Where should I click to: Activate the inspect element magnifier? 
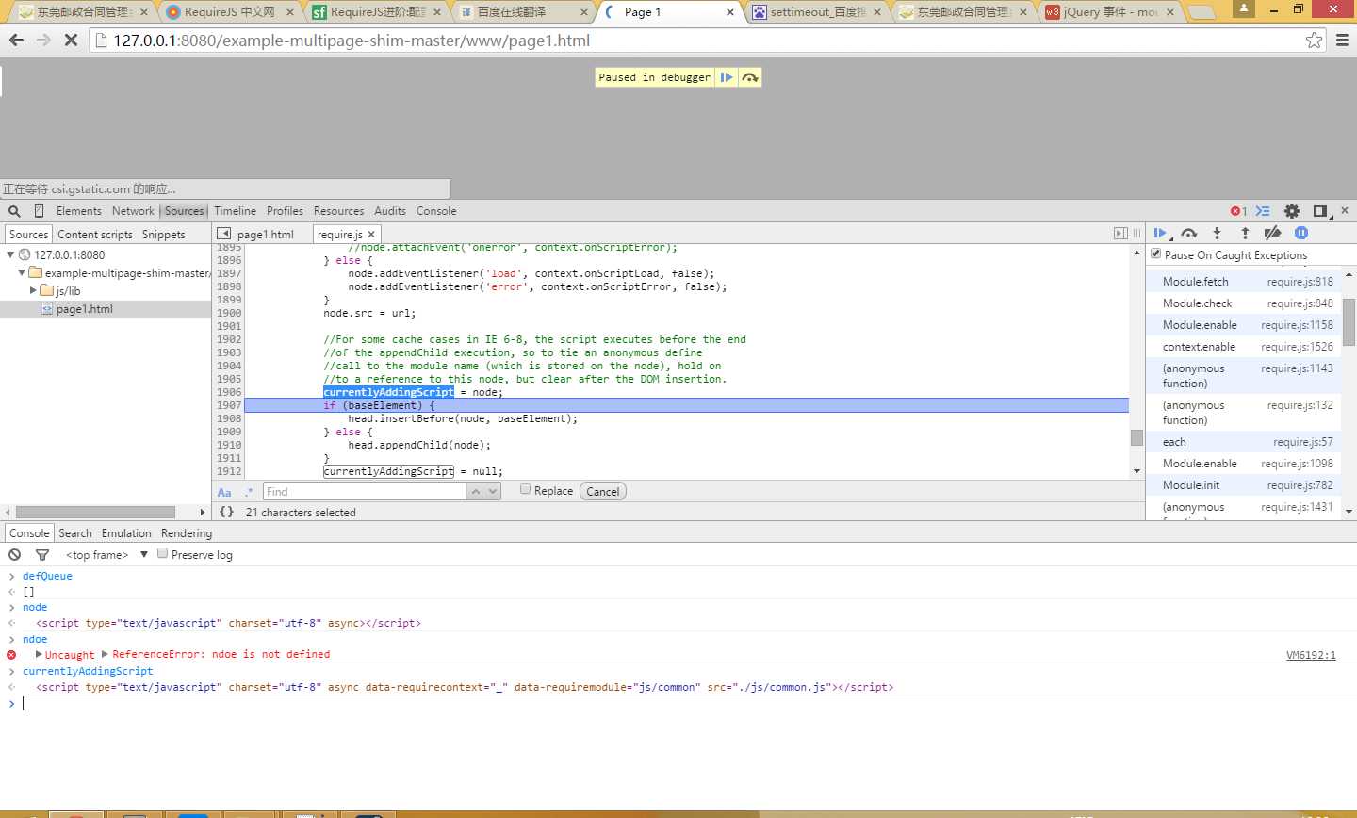click(x=14, y=211)
